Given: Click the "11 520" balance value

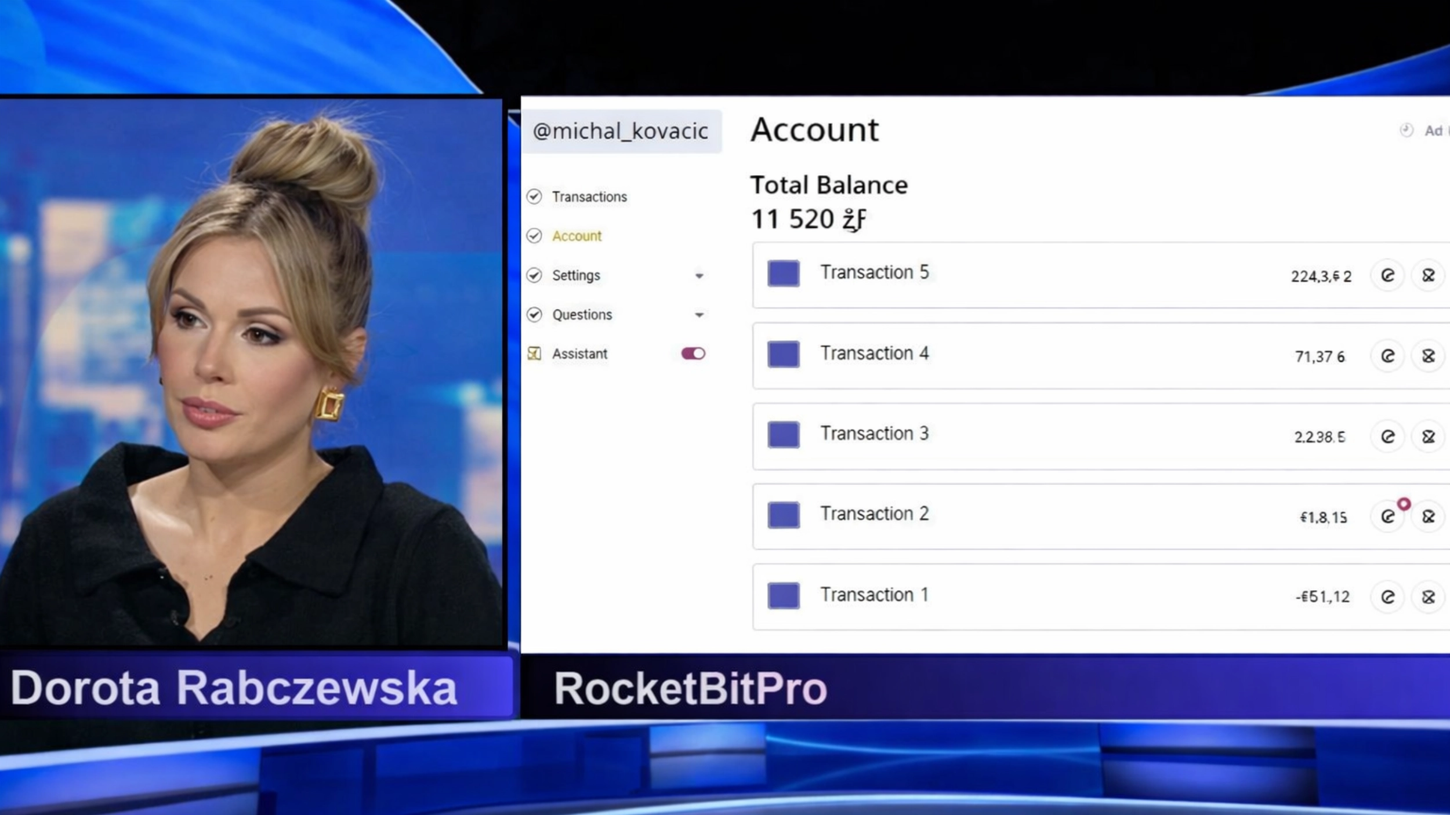Looking at the screenshot, I should click(x=792, y=220).
